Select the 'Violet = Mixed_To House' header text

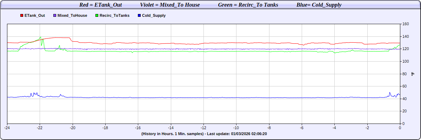(x=170, y=5)
